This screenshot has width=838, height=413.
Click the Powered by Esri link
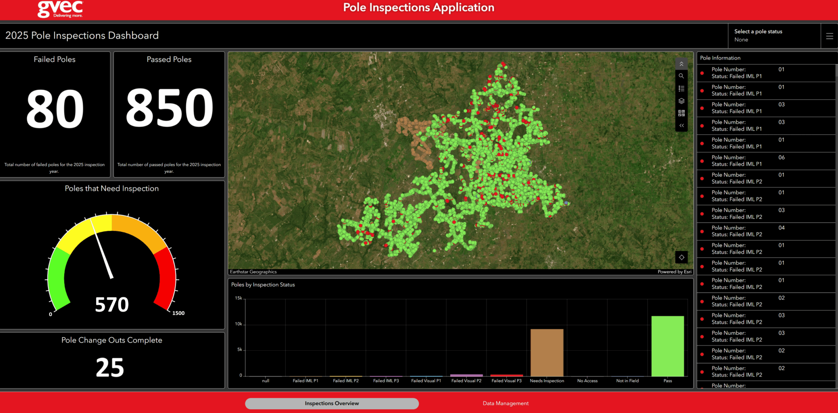tap(674, 272)
